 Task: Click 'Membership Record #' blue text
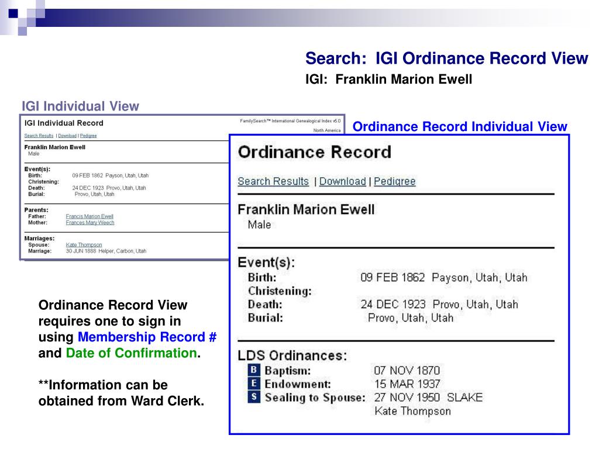click(x=147, y=337)
